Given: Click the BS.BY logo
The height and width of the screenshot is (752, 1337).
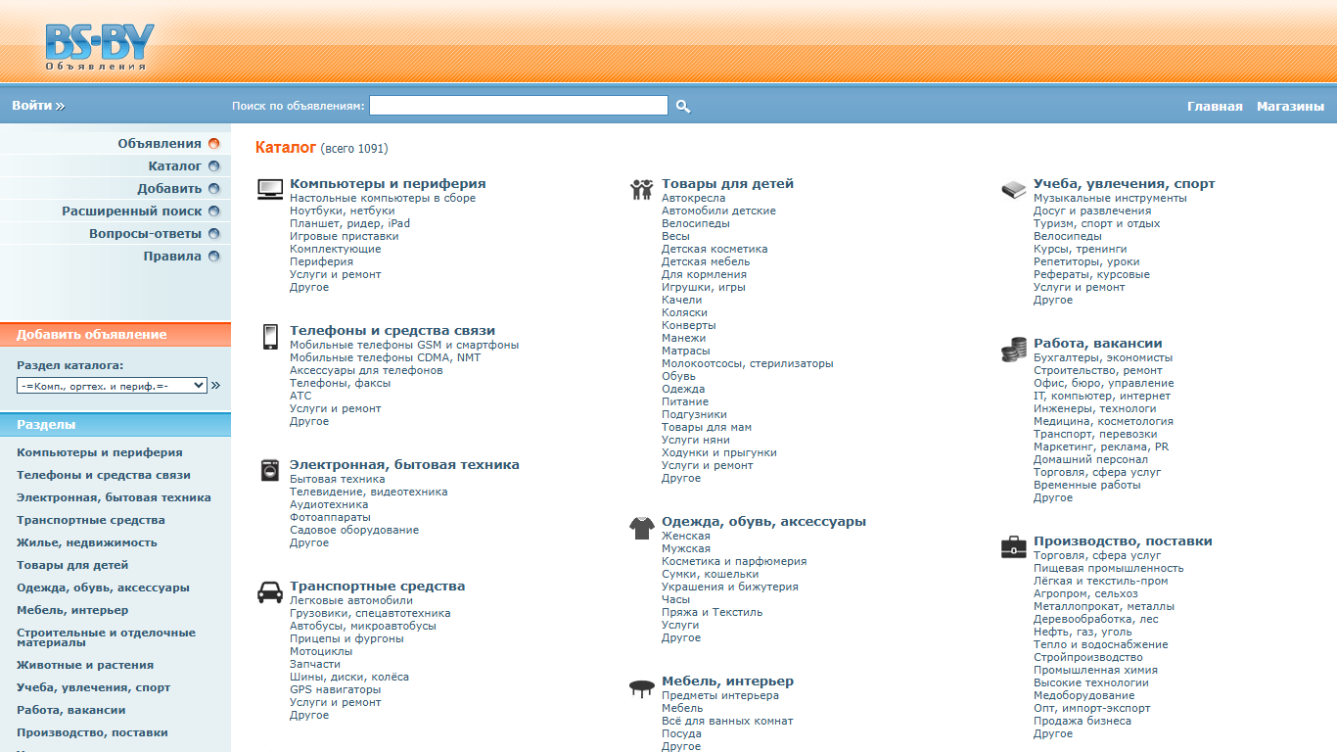Looking at the screenshot, I should [x=99, y=47].
